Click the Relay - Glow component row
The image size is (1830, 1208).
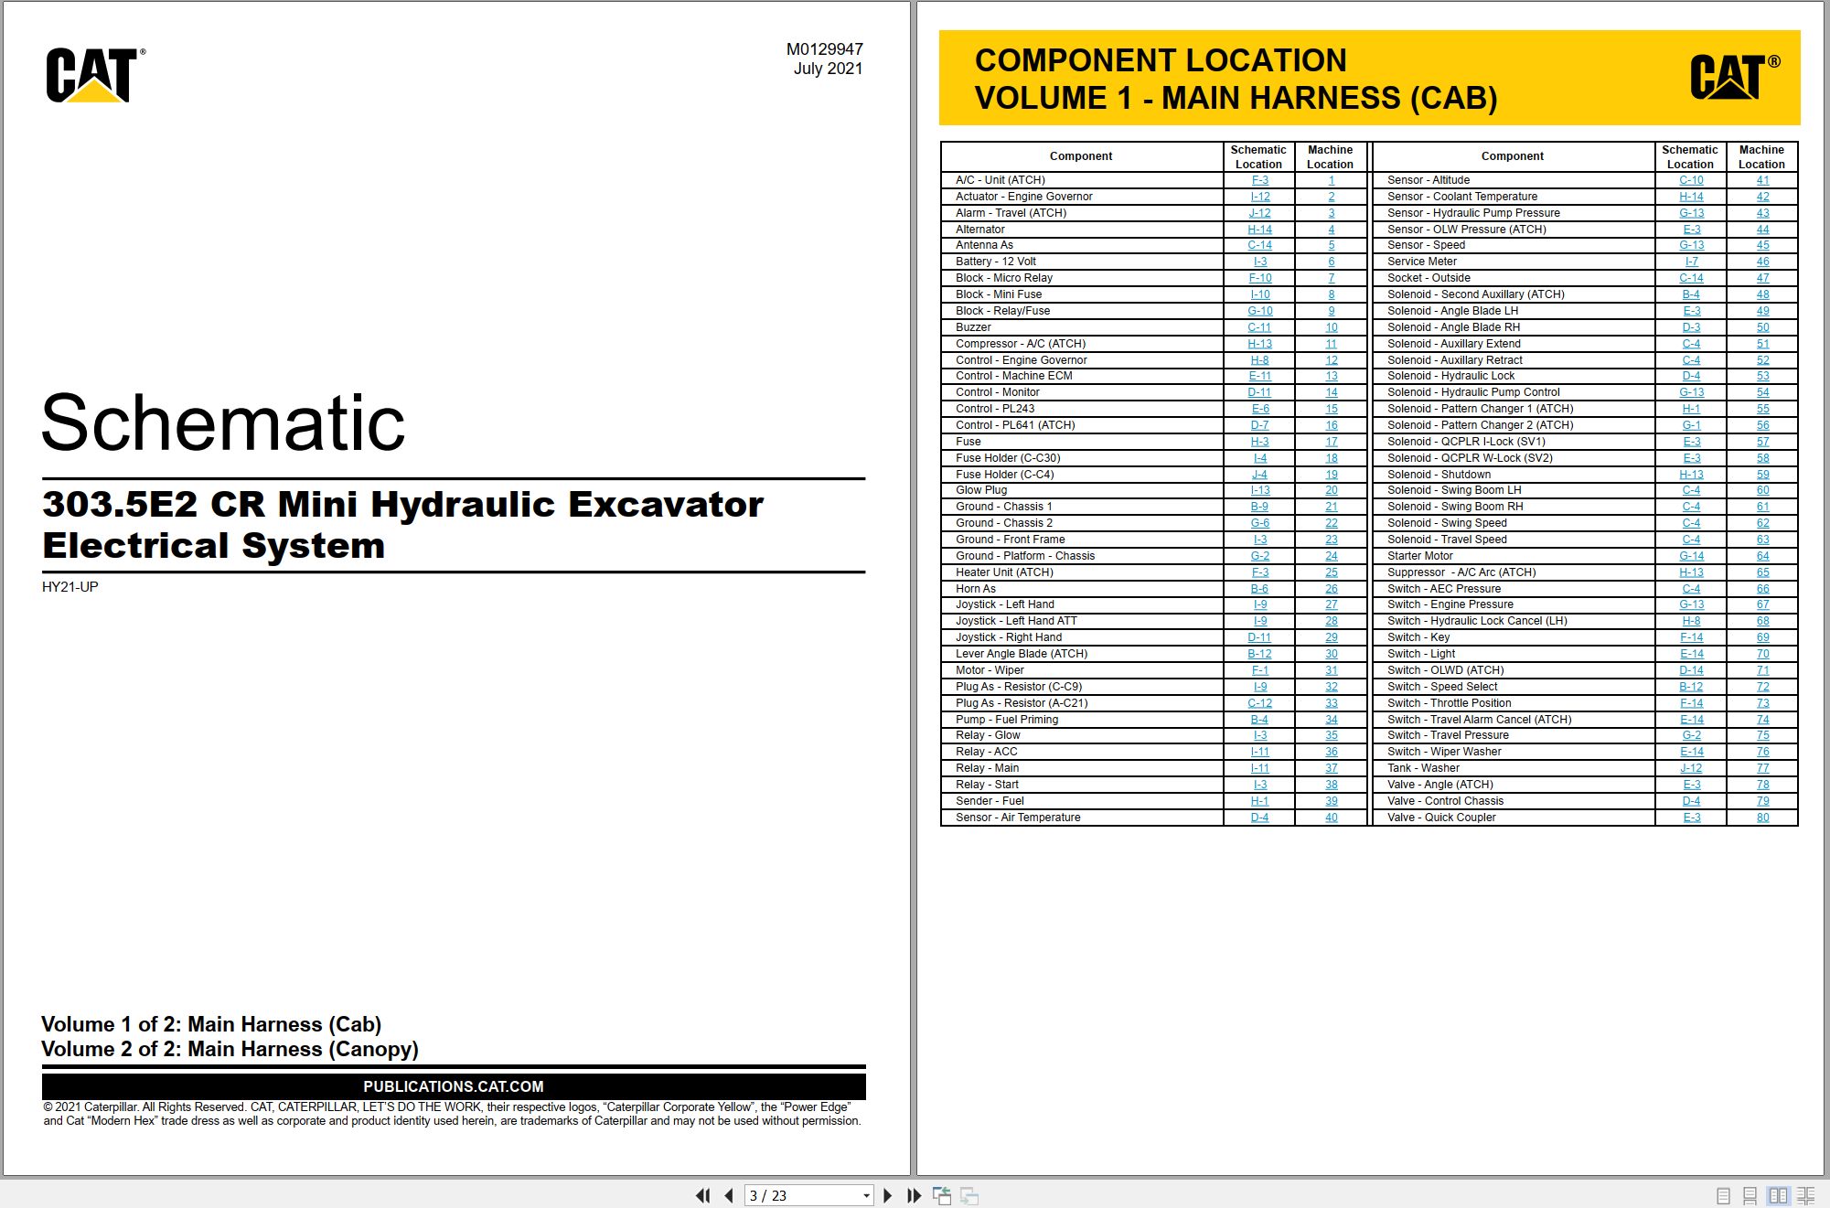click(1154, 735)
